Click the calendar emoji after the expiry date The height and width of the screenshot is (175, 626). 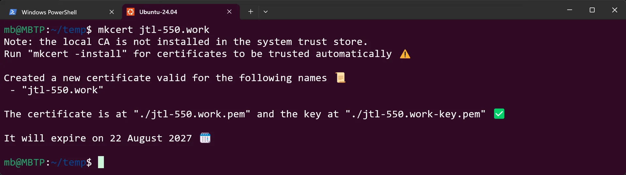[x=205, y=138]
